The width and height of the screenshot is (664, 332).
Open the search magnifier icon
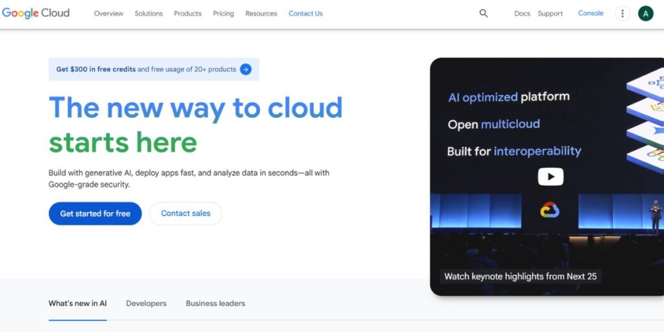pos(484,13)
